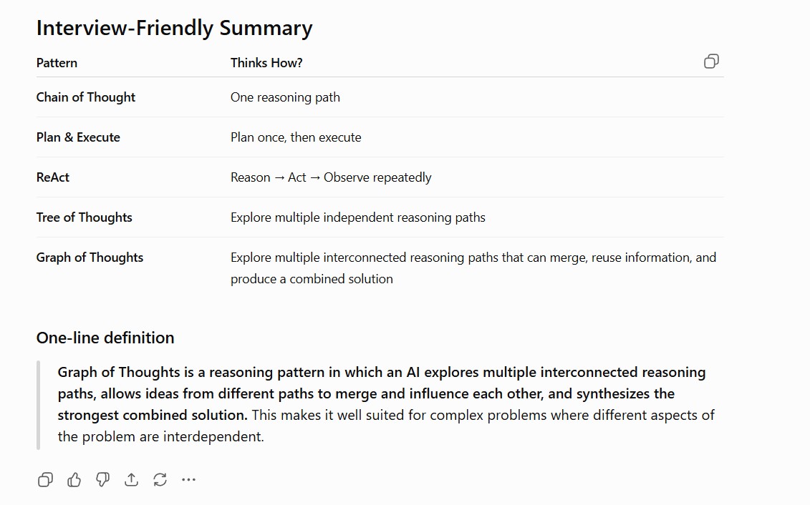Click the Plan & Execute row label
Viewport: 810px width, 505px height.
click(x=78, y=137)
